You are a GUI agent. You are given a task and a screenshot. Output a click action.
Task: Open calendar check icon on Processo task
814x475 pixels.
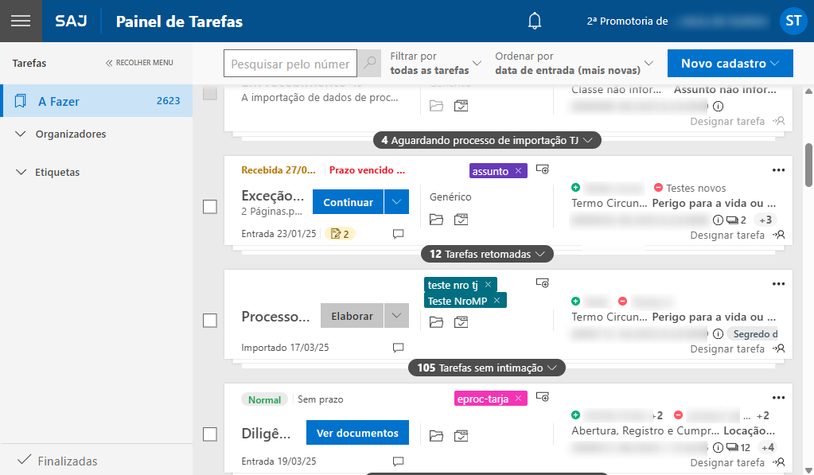(462, 321)
